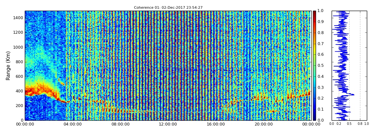Select the 1400 range tick label
Viewport: 375px width, 132px height.
tap(18, 18)
